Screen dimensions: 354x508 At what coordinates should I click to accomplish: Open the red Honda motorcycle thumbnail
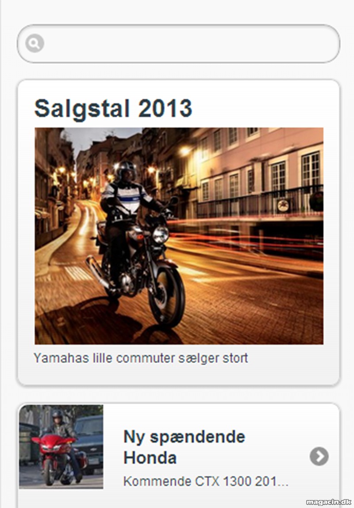[x=61, y=446]
